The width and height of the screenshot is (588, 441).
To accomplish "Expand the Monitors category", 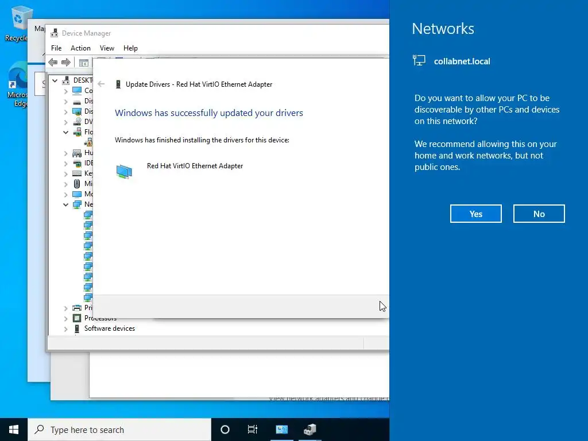I will [65, 194].
